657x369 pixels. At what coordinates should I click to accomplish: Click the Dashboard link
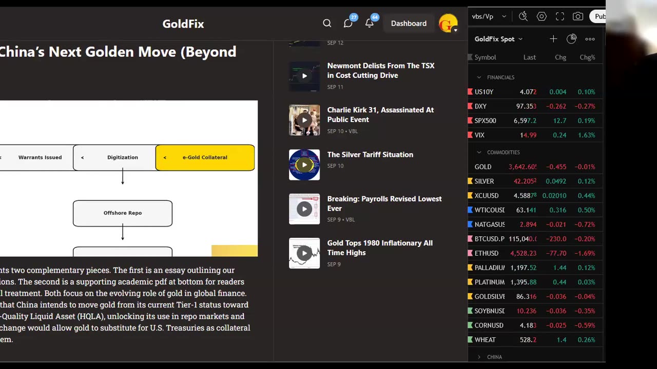pos(409,24)
